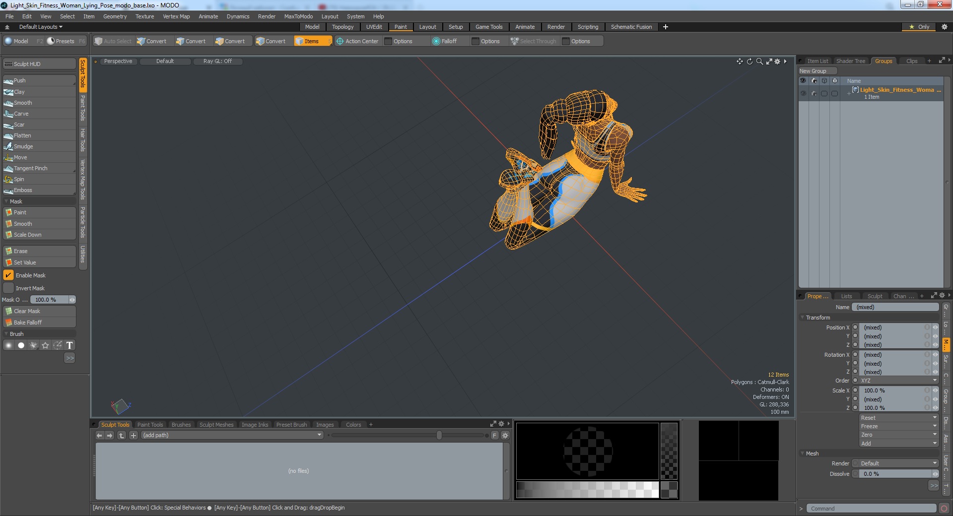Adjust the Mask Opacity 100.0 % slider

pyautogui.click(x=53, y=300)
